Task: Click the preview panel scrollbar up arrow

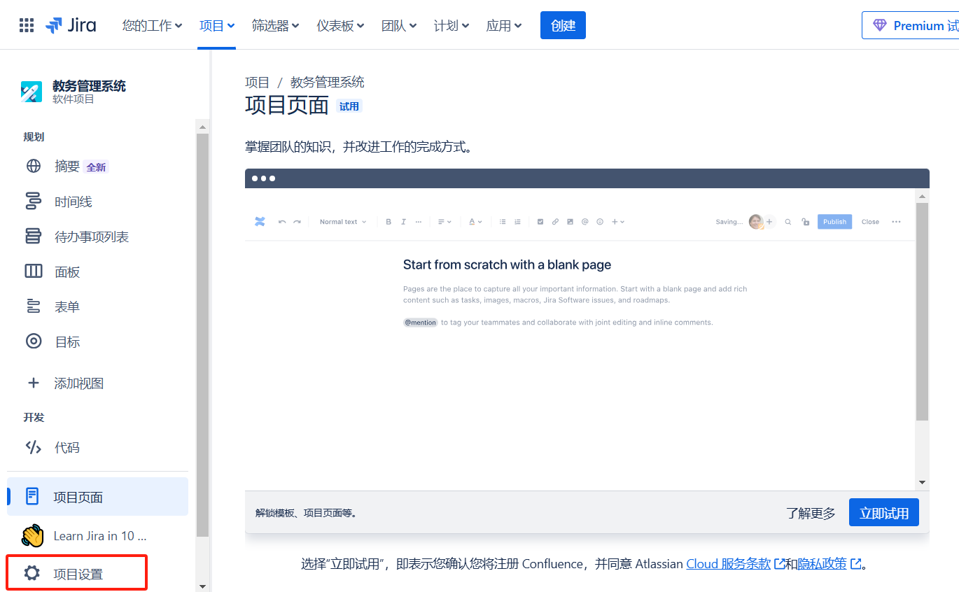Action: (922, 197)
